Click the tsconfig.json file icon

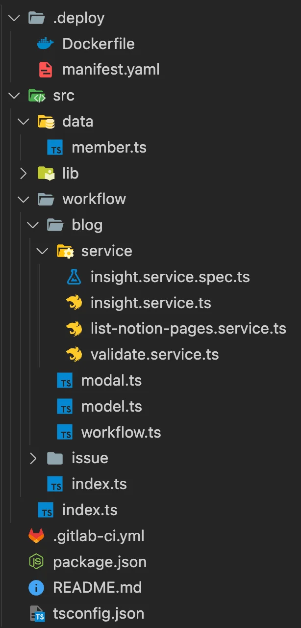tap(37, 613)
